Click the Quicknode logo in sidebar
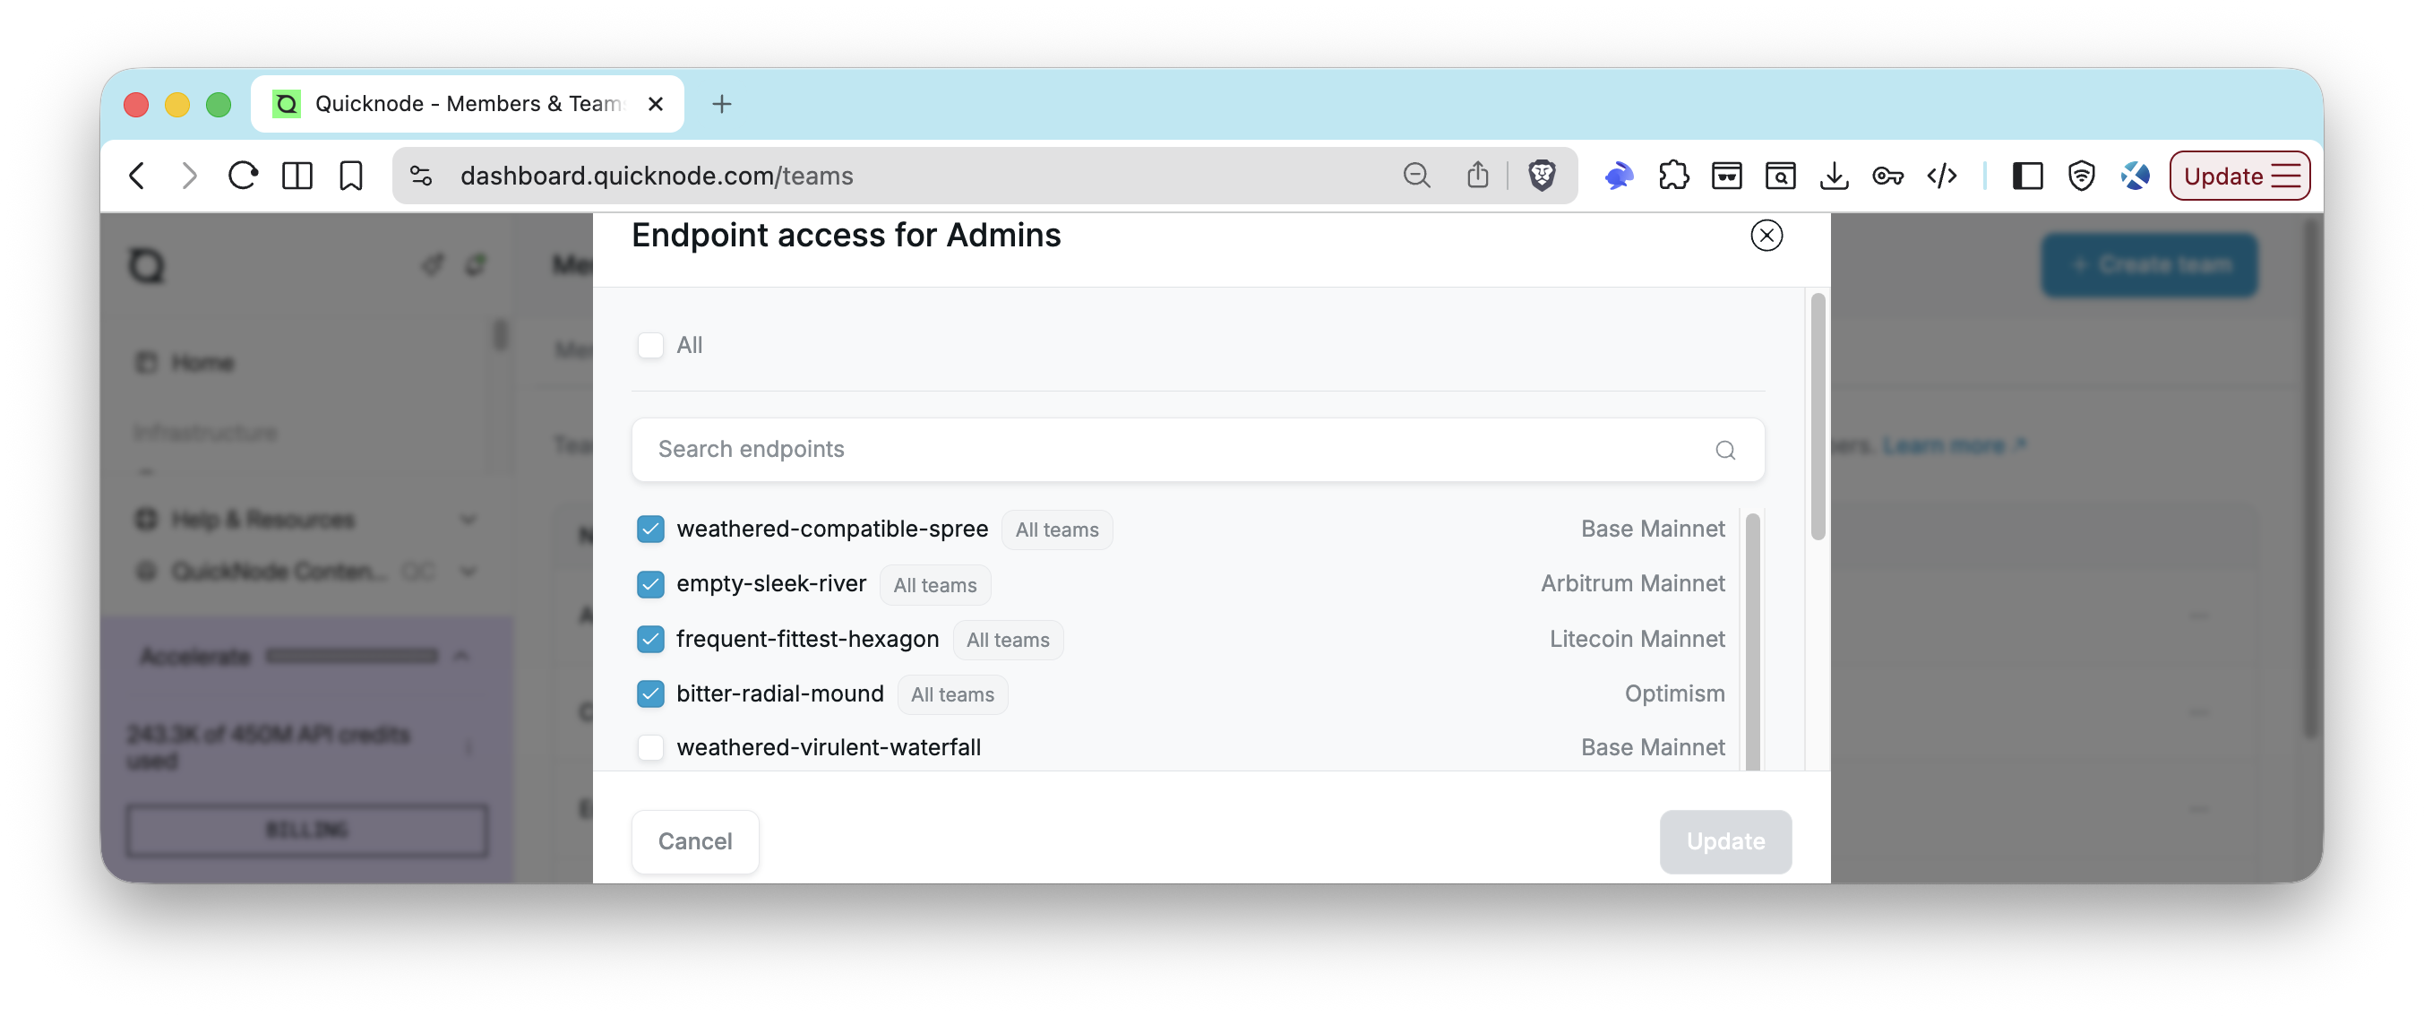 (x=147, y=265)
